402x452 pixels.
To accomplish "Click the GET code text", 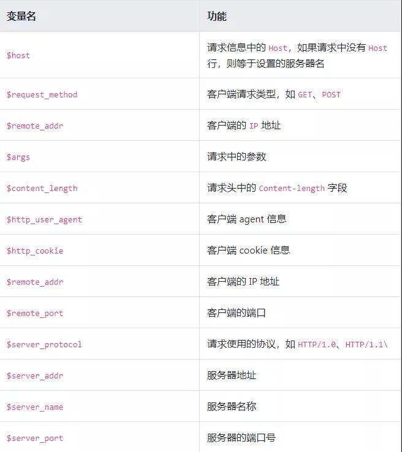I will (x=305, y=95).
